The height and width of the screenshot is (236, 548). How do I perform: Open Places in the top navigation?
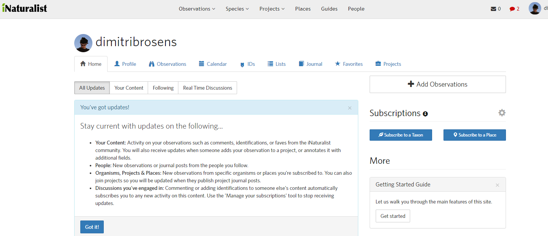(x=303, y=9)
